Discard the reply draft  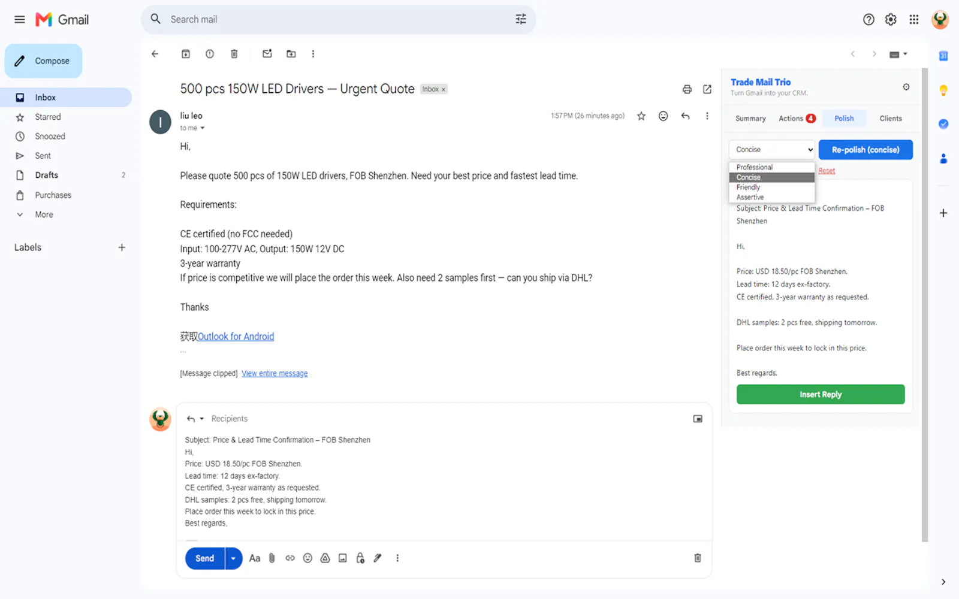tap(698, 558)
